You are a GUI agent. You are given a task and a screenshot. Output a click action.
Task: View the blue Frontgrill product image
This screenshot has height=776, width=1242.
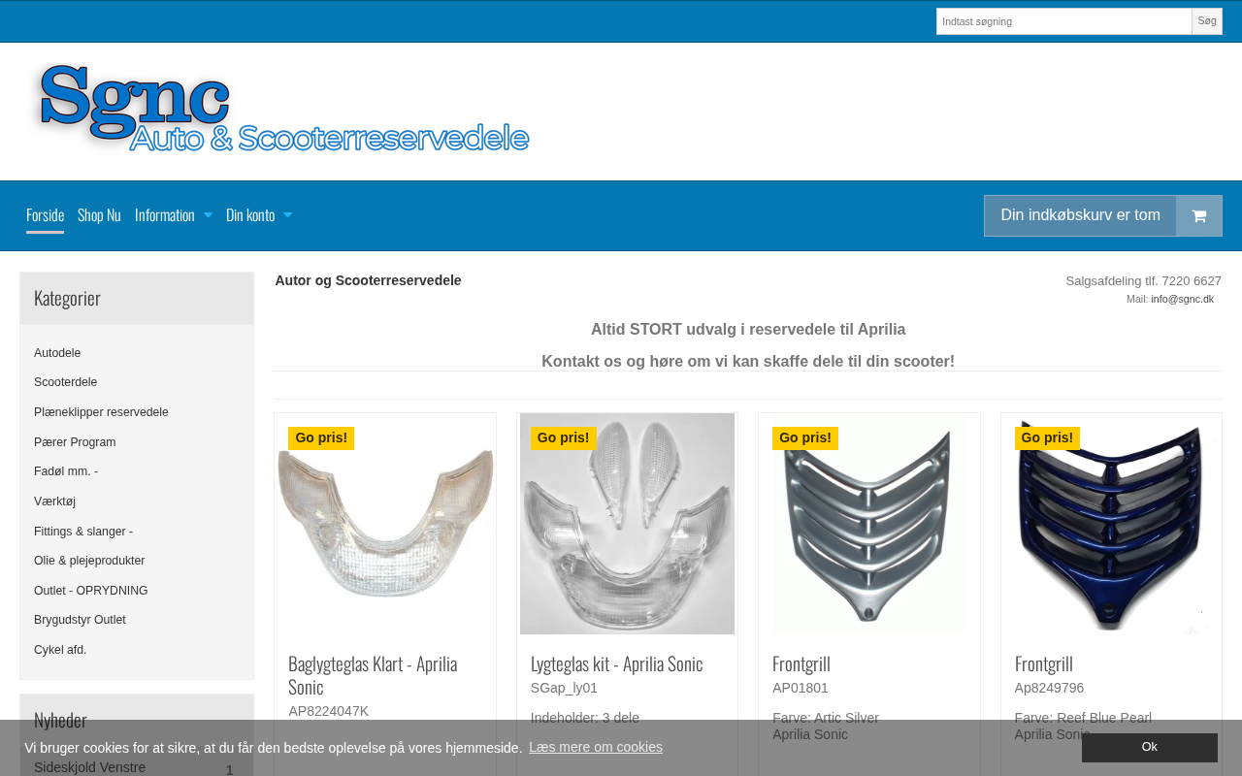click(x=1111, y=524)
